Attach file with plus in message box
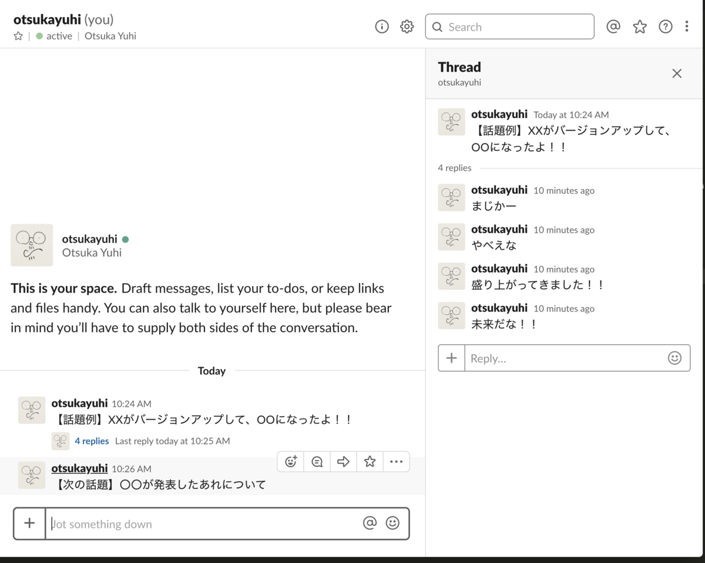Viewport: 705px width, 563px height. [29, 523]
